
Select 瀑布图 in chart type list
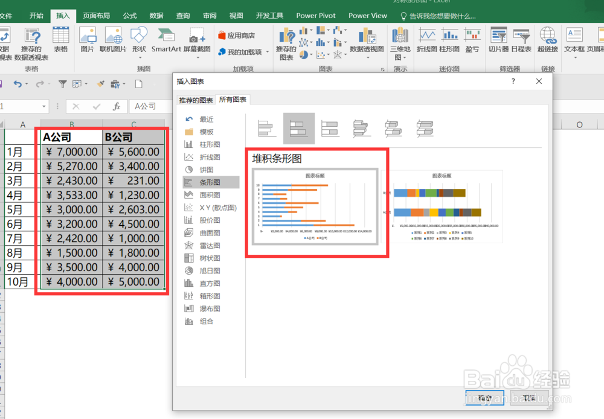(211, 309)
